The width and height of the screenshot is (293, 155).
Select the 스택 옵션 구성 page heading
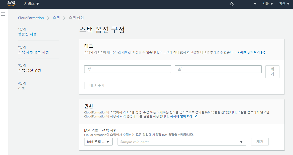pos(102,30)
